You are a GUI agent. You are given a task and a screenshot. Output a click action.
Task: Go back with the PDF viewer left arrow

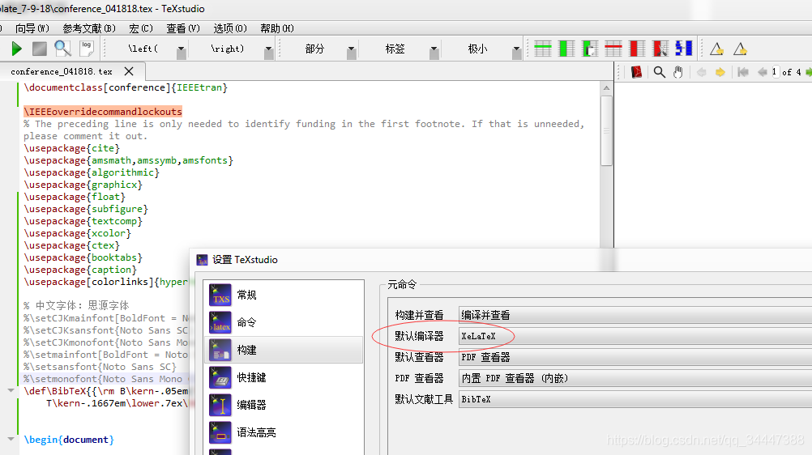(701, 72)
